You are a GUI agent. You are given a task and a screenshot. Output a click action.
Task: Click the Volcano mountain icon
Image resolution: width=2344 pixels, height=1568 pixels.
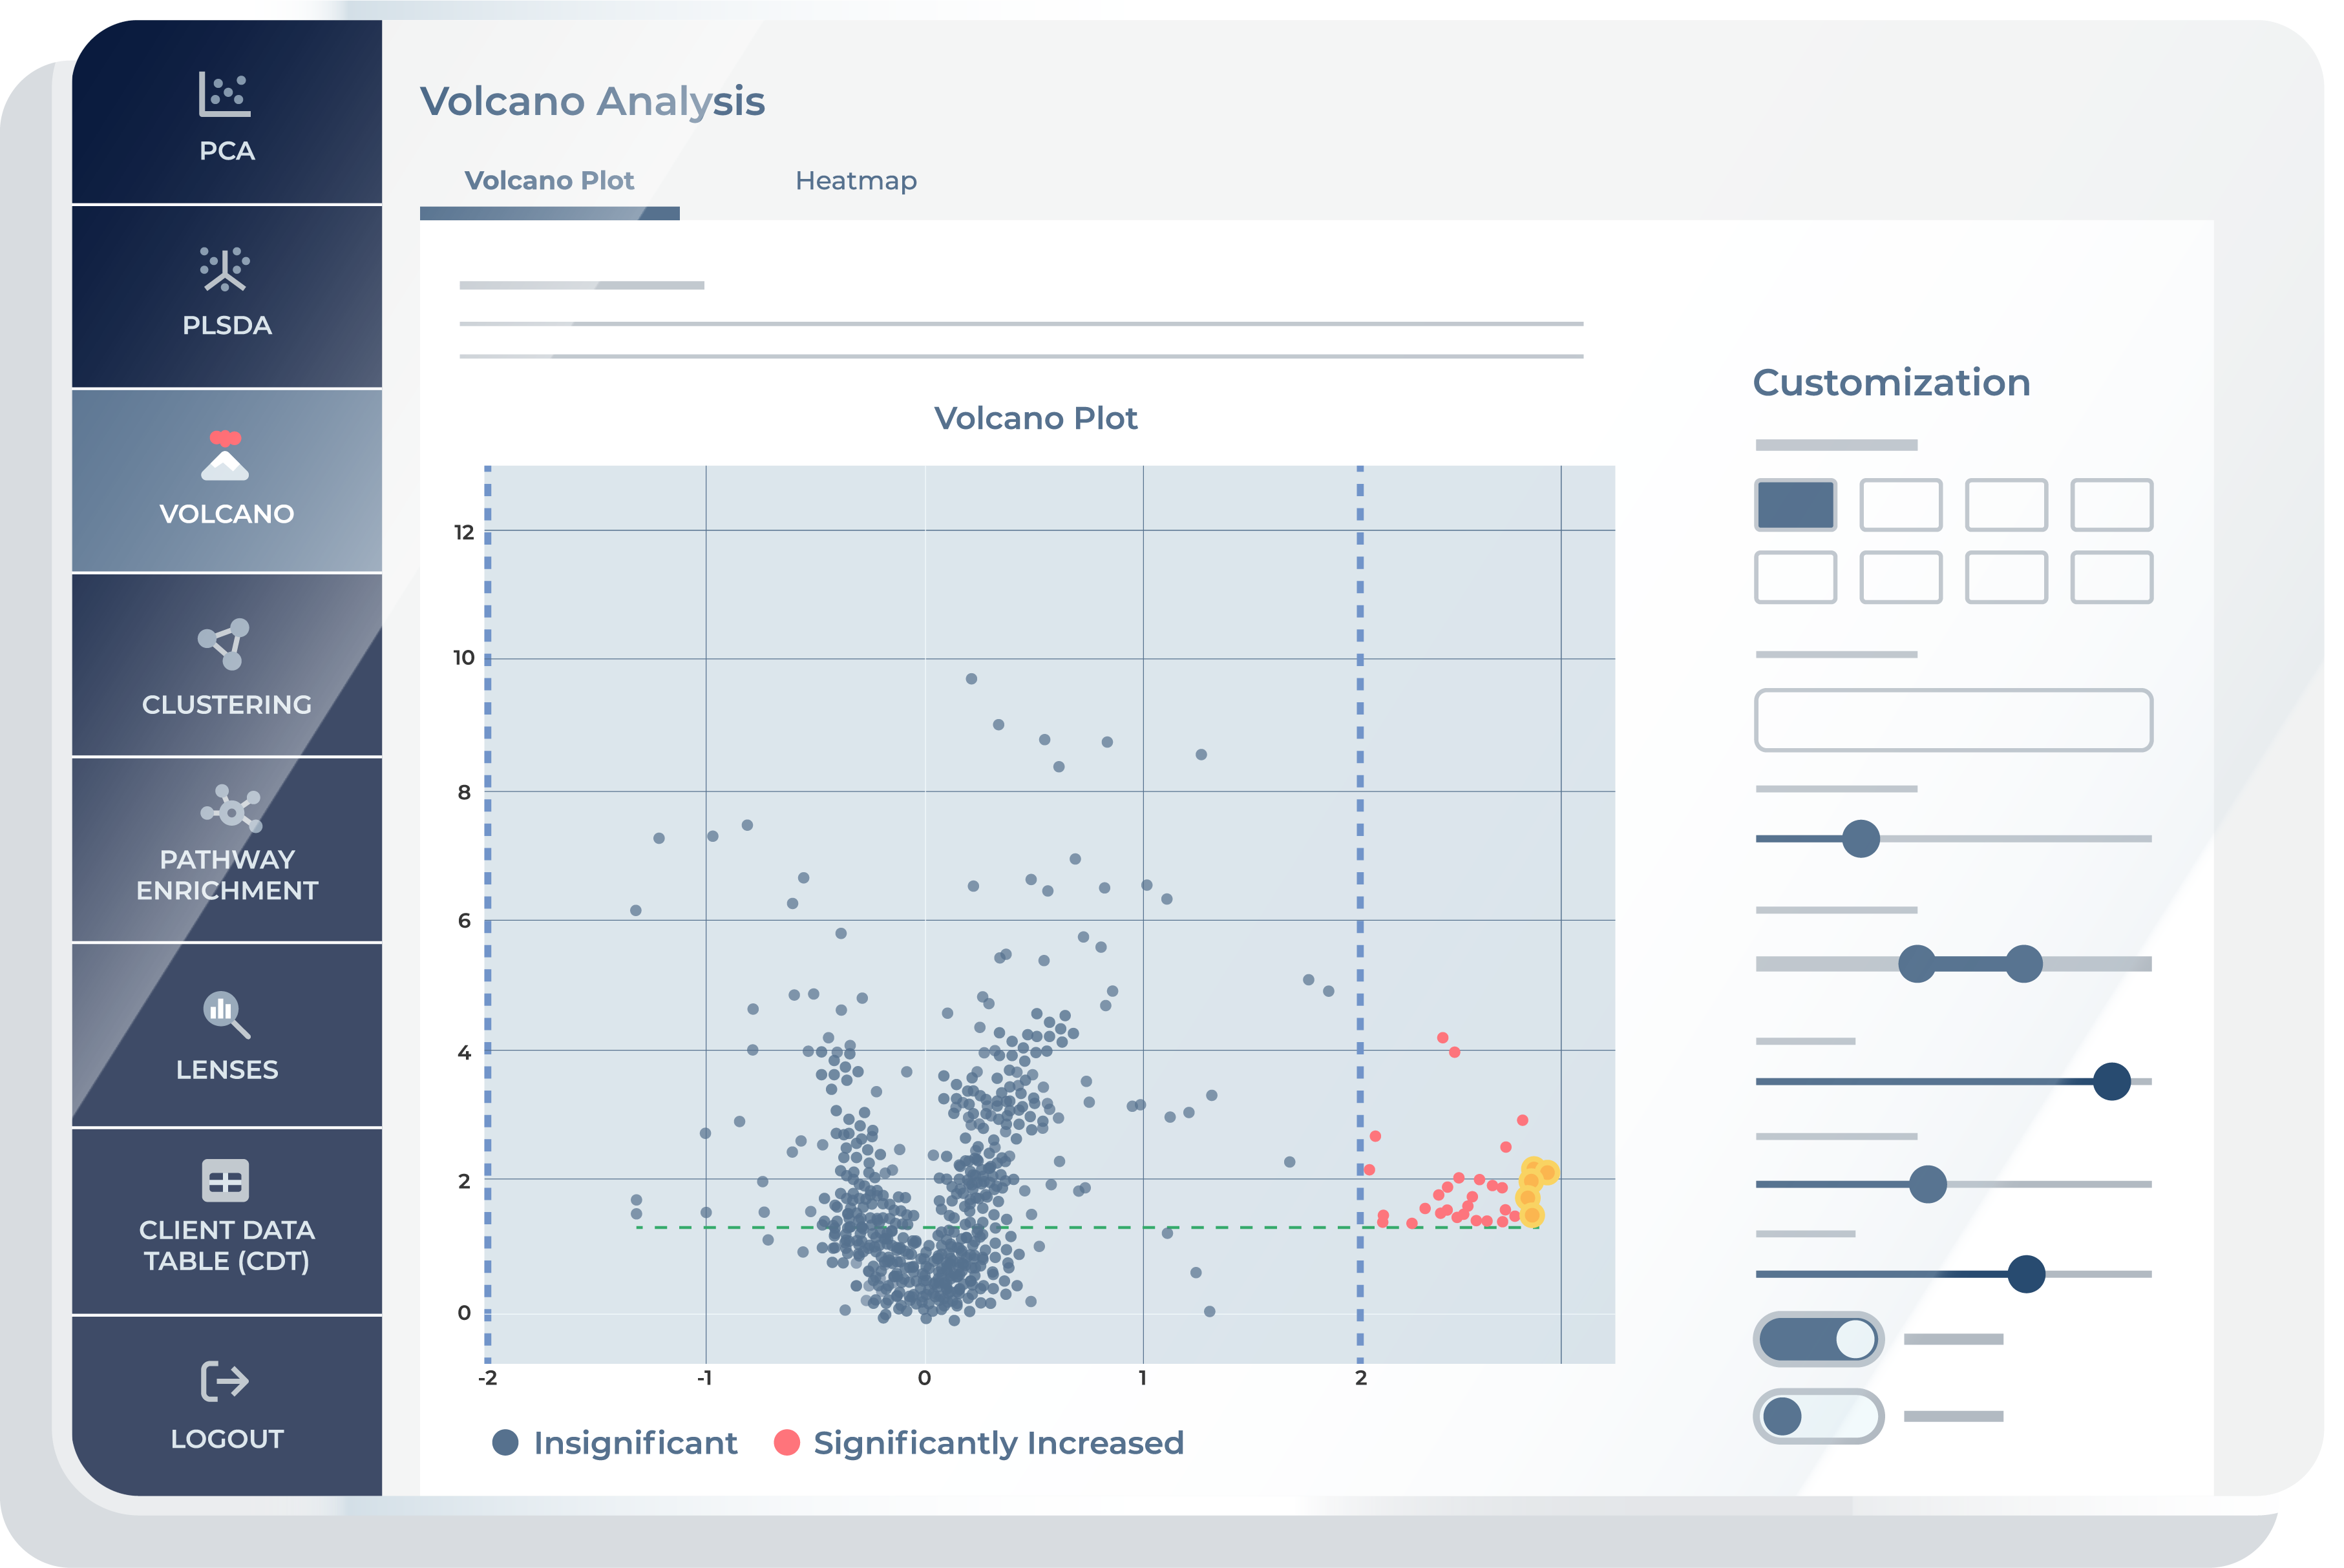click(225, 456)
